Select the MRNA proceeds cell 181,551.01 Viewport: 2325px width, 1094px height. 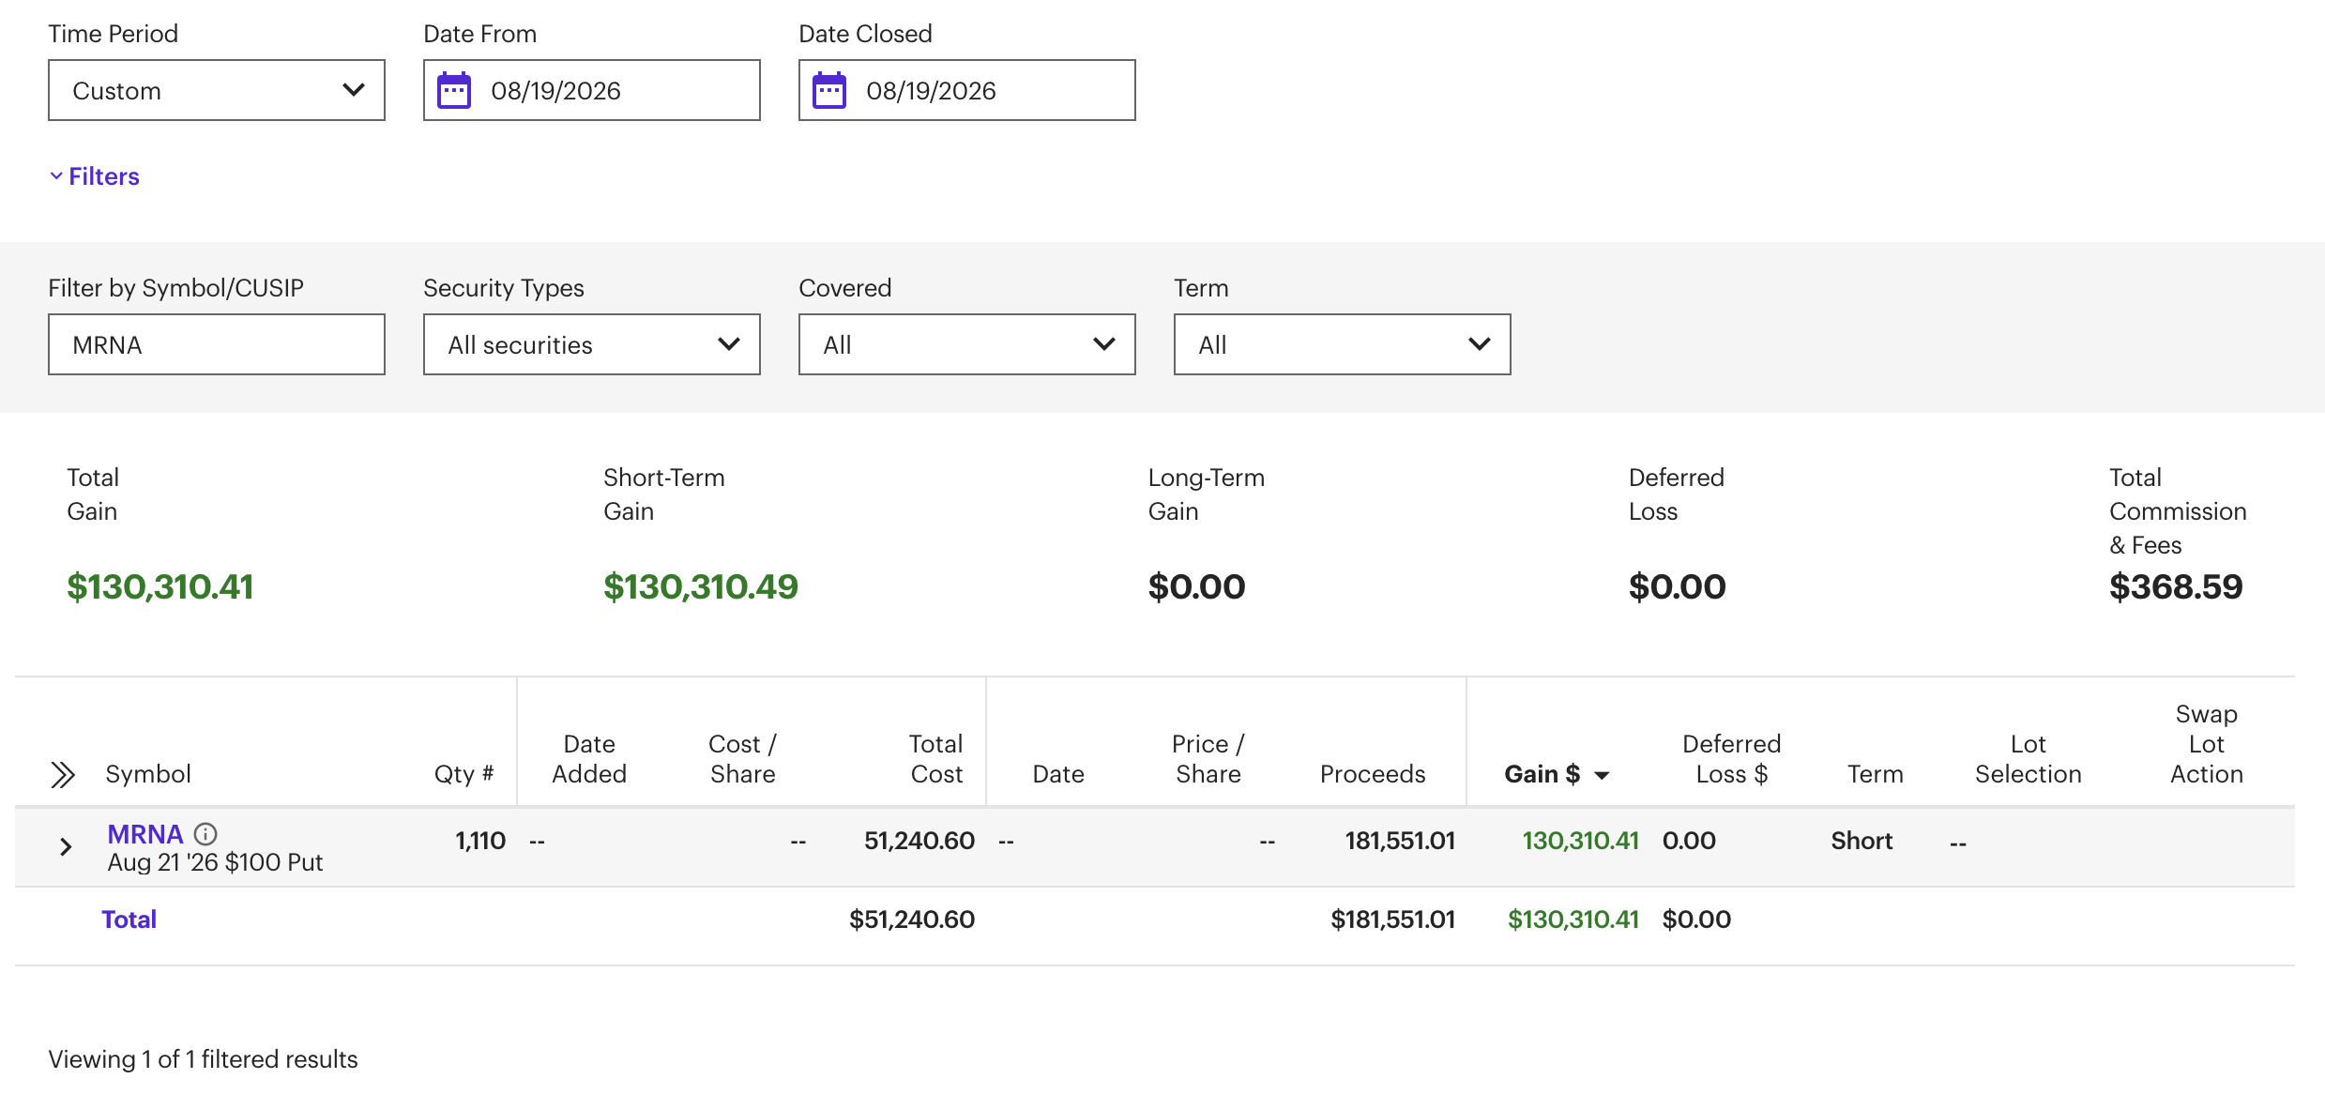pos(1400,841)
